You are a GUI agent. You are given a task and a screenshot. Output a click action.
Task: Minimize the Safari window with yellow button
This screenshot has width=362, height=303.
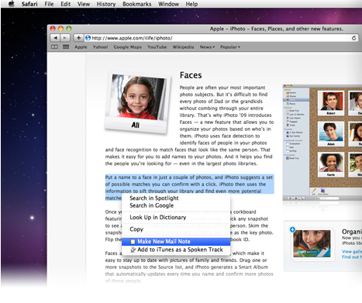click(x=60, y=29)
